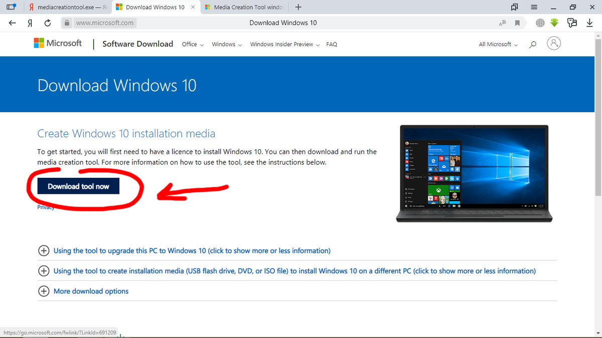Reload the current page
602x338 pixels.
point(48,23)
